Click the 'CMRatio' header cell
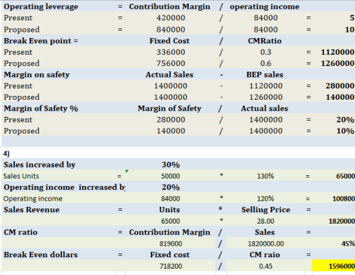The image size is (355, 275). tap(265, 41)
